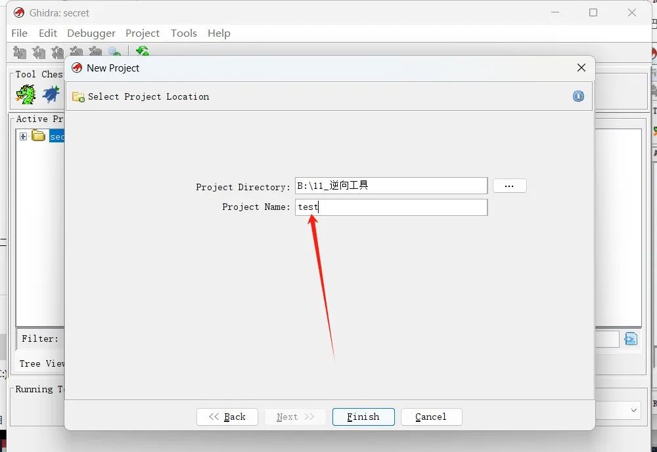Click the Running Tools panel title

[40, 389]
